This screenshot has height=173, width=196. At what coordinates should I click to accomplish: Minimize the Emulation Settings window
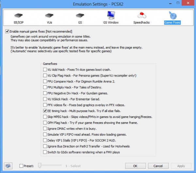[170, 3]
